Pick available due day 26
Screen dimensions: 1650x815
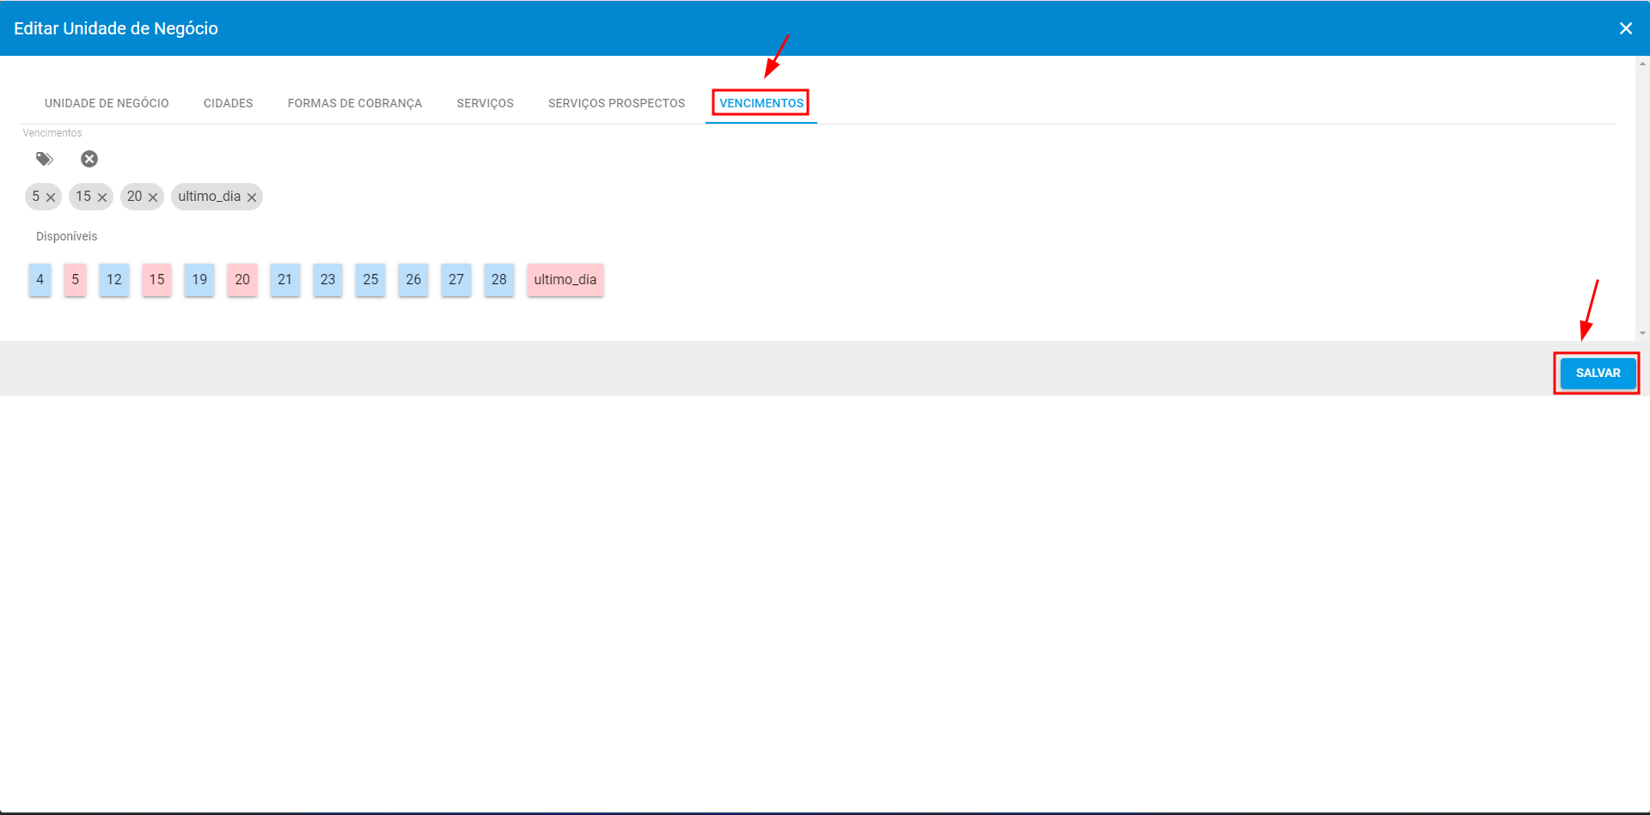coord(413,280)
